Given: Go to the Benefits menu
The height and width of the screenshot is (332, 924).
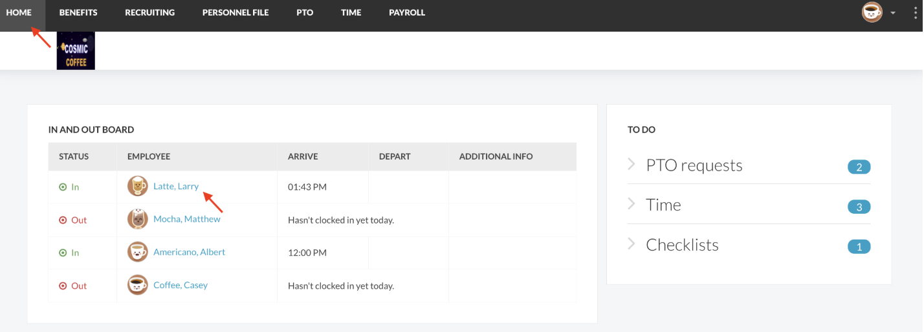Looking at the screenshot, I should [78, 12].
